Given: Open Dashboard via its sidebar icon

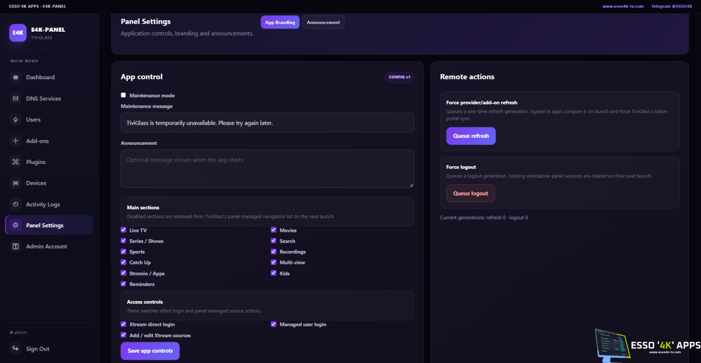Looking at the screenshot, I should [15, 78].
